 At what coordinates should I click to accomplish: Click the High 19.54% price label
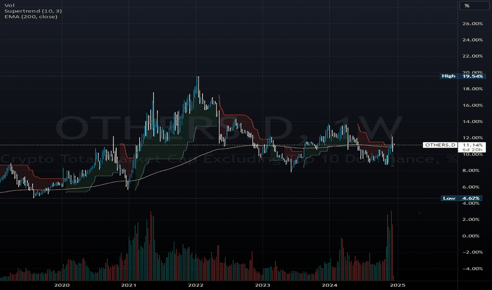462,76
